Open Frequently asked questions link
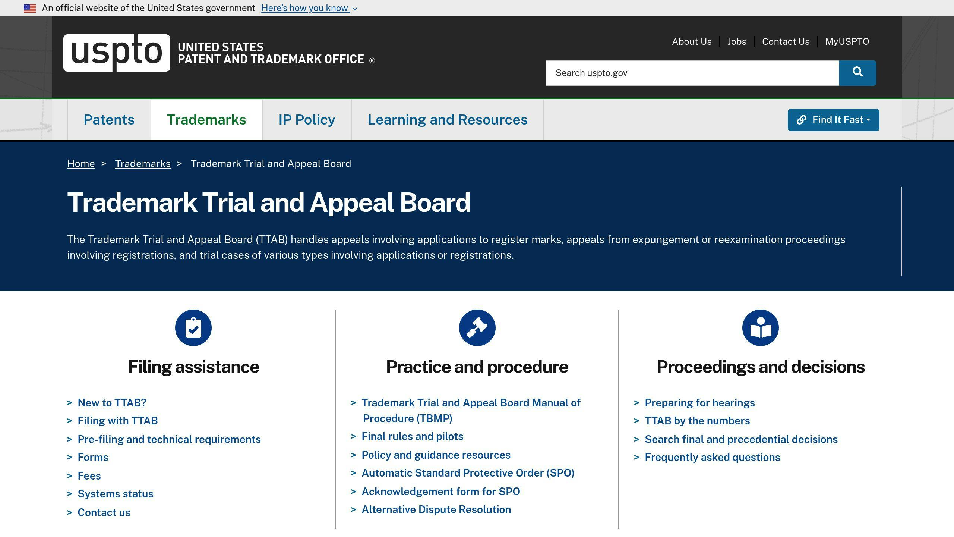This screenshot has width=954, height=537. [713, 457]
